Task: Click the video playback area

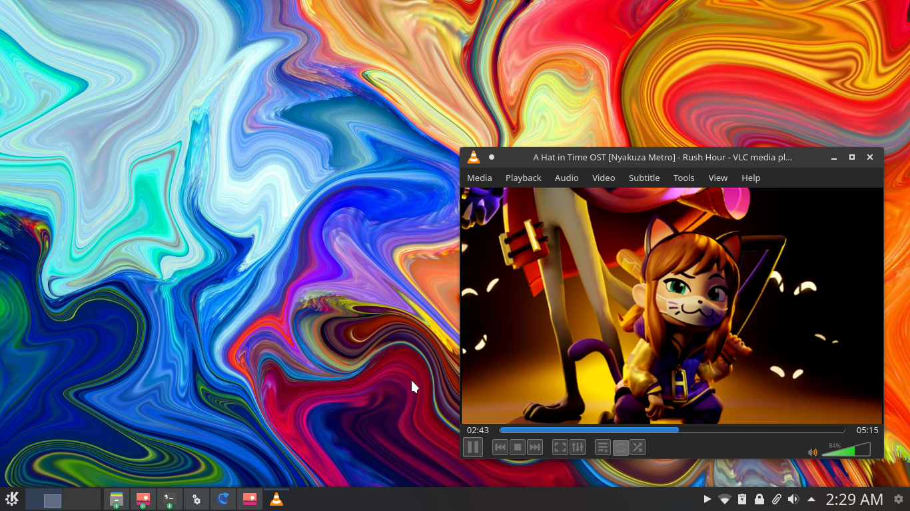Action: (x=672, y=305)
